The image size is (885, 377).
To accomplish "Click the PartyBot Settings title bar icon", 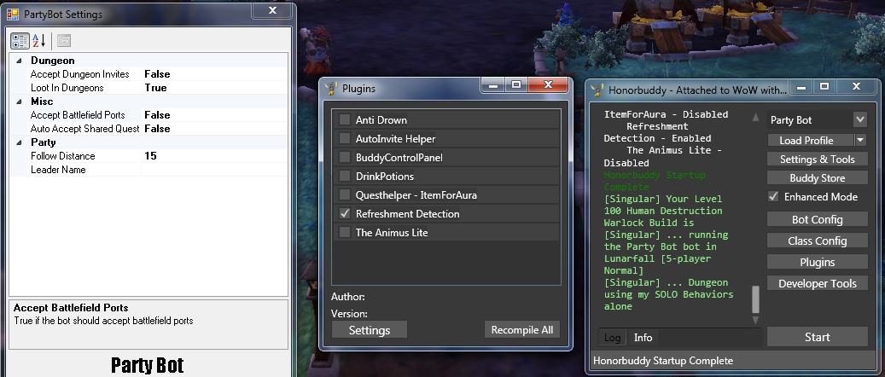I will [x=13, y=14].
